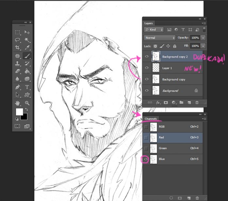Viewport: 228px width, 201px height.
Task: Delete layer using Layers panel trash icon
Action: point(197,102)
